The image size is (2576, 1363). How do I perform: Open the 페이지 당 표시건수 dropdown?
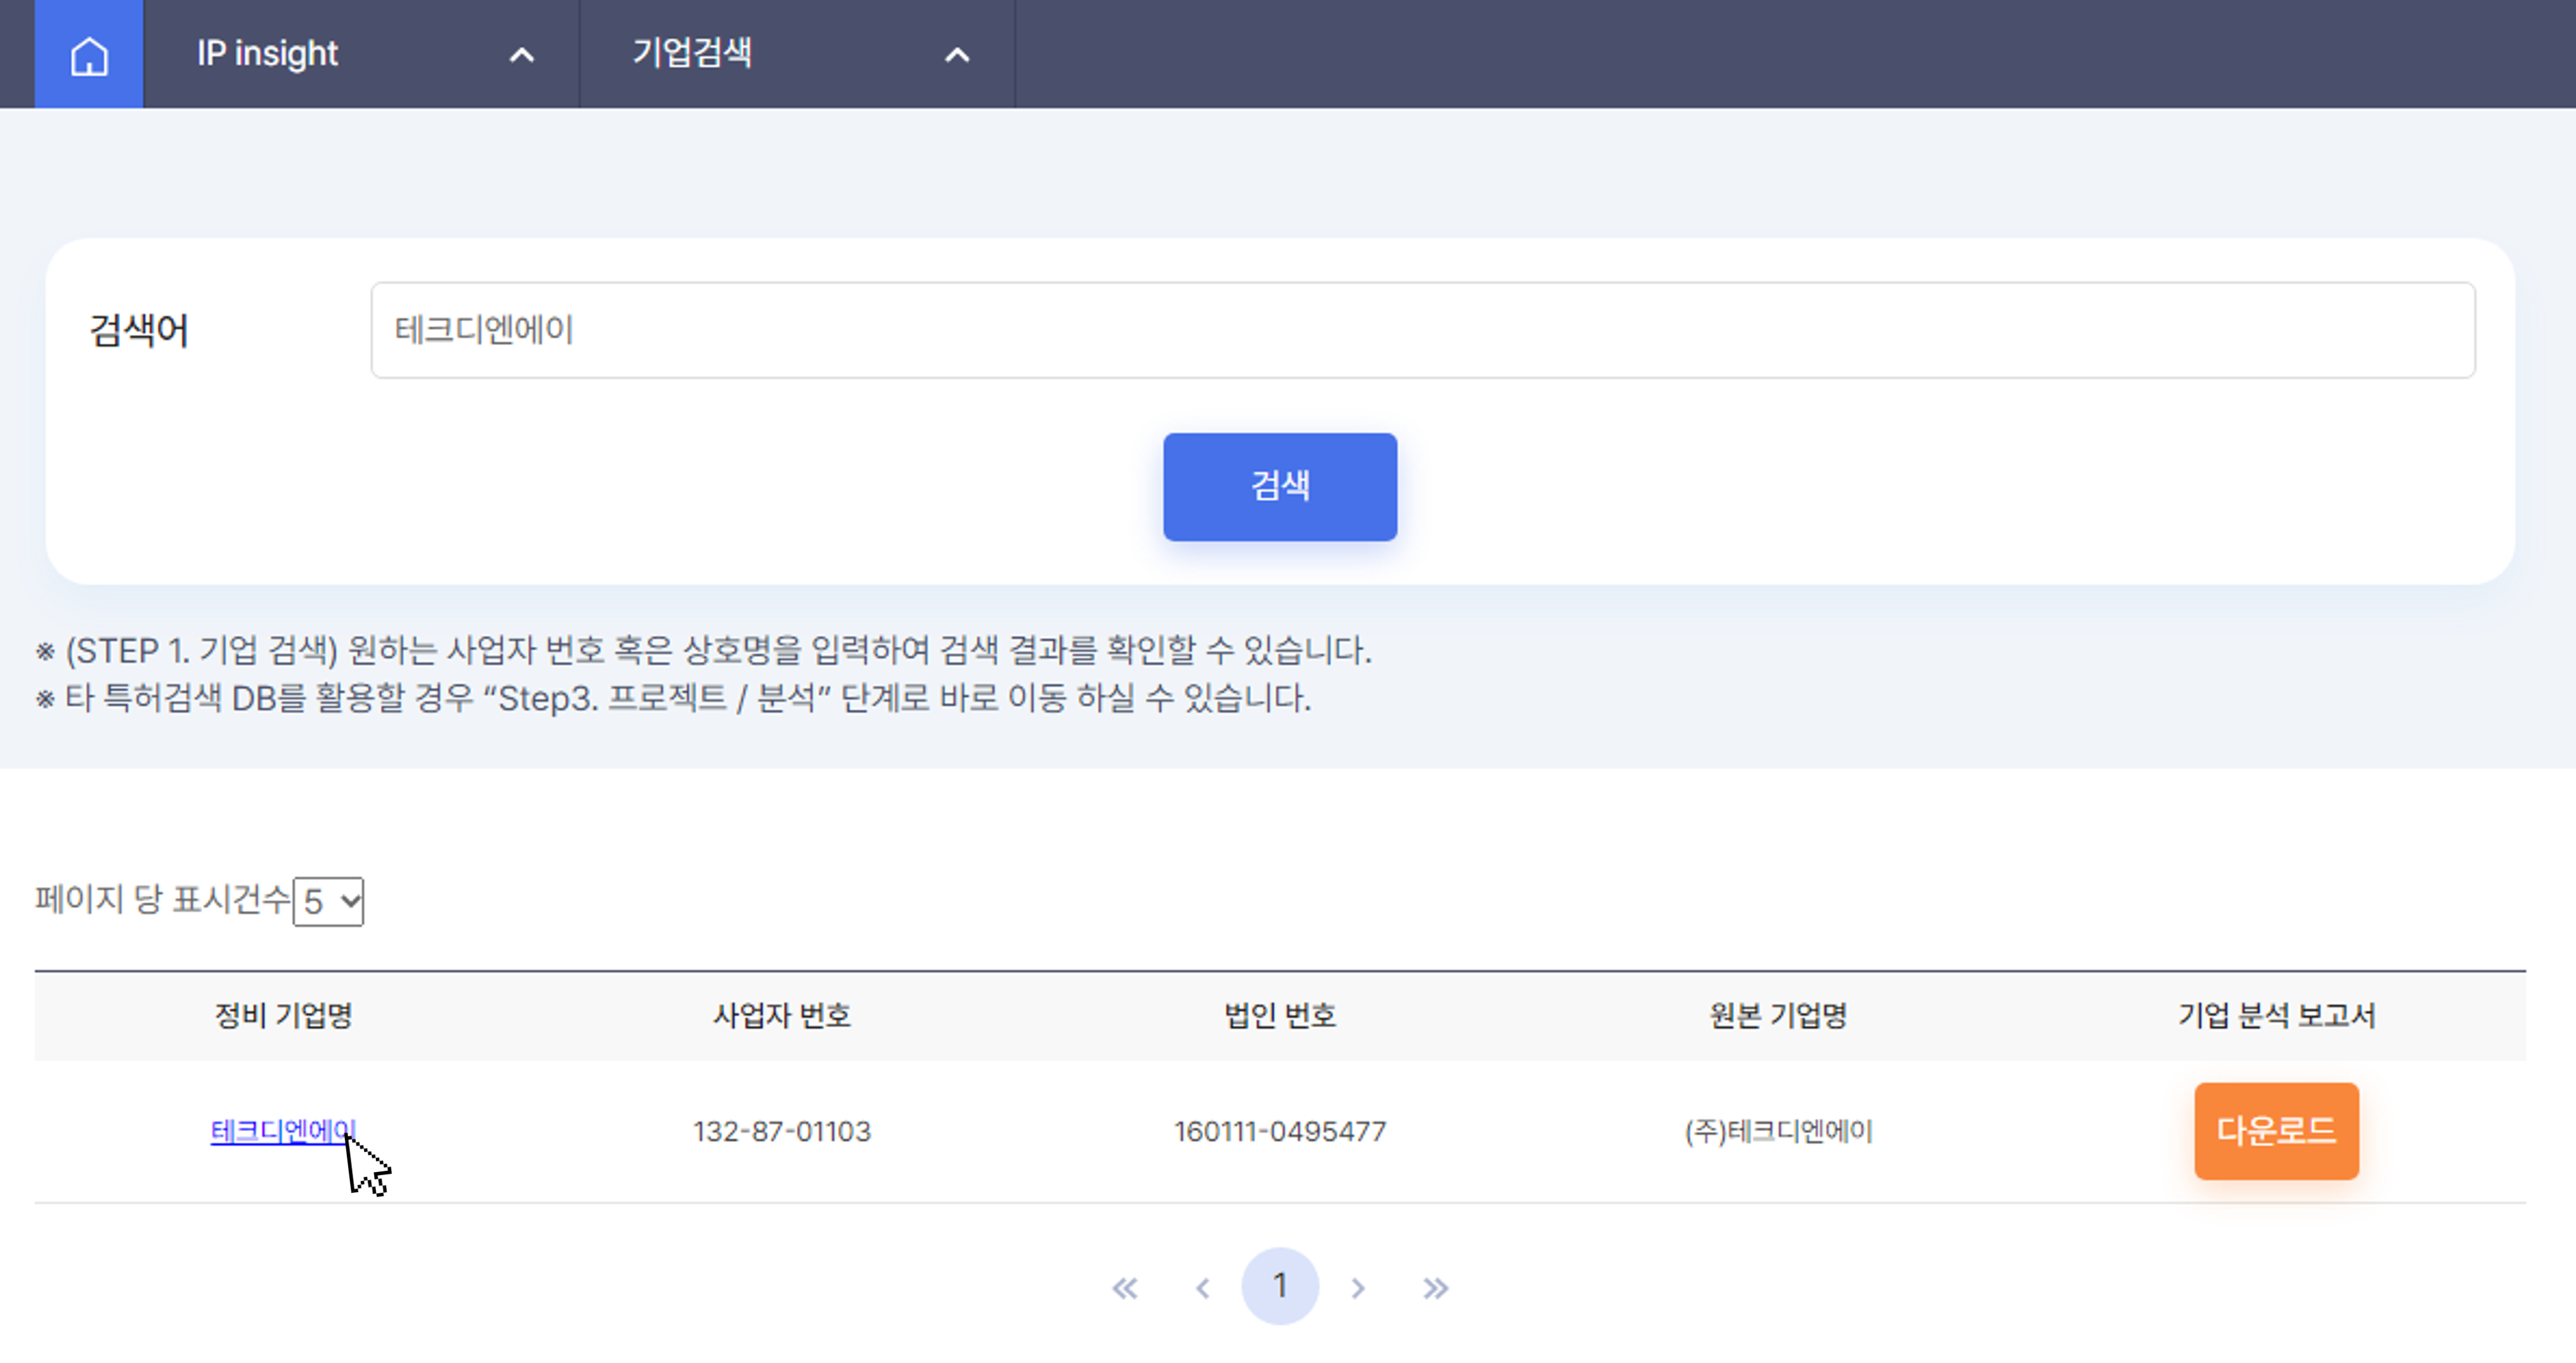point(328,902)
